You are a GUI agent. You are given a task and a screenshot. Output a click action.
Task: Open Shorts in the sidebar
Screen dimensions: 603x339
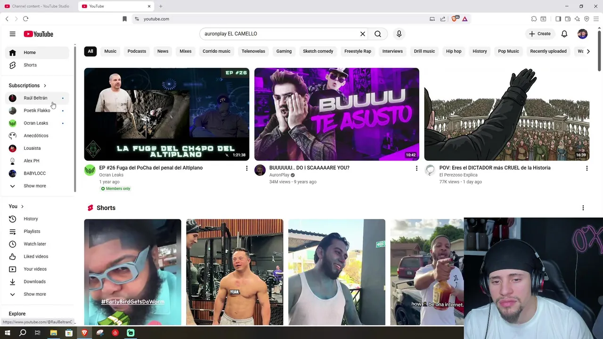coord(38,65)
